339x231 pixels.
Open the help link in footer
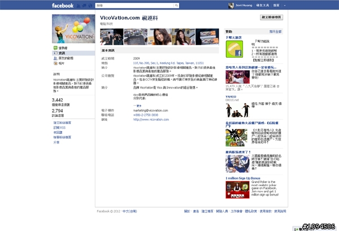280,211
